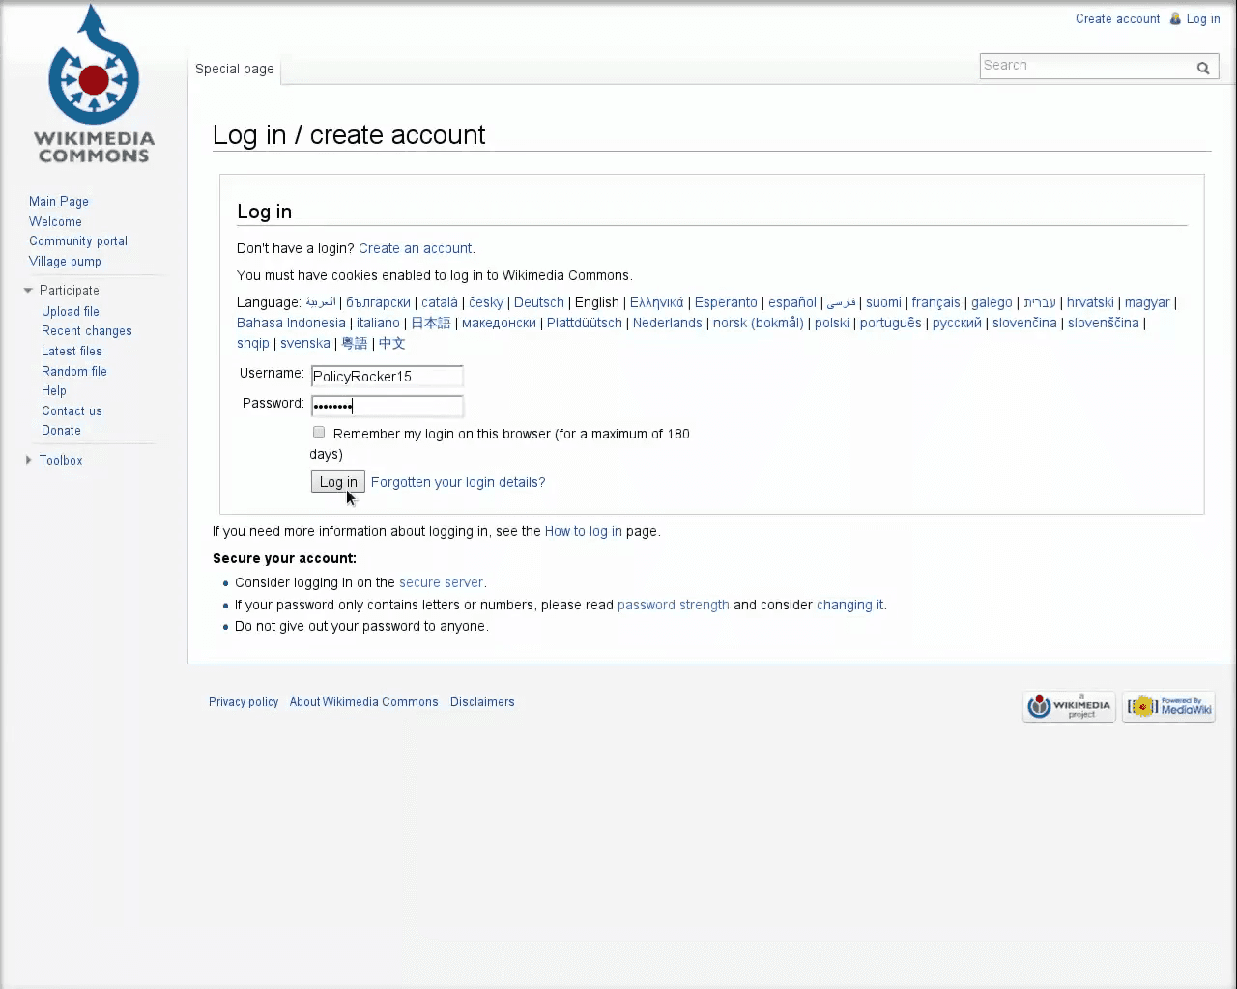1237x989 pixels.
Task: Open Privacy policy footer link
Action: click(x=244, y=702)
